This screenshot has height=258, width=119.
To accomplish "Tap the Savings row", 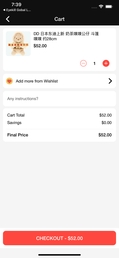I will (59, 123).
